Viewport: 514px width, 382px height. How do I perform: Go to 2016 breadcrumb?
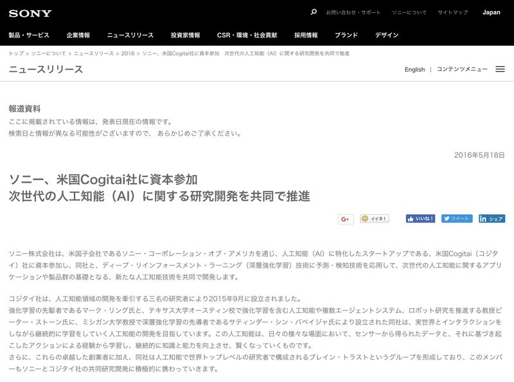[x=128, y=53]
